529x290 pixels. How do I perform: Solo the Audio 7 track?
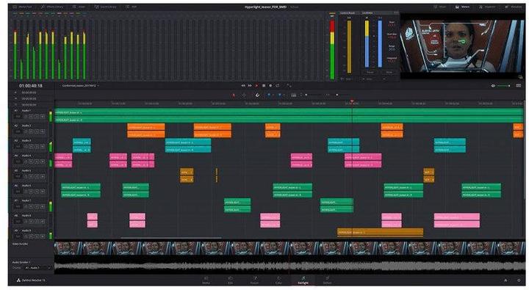pyautogui.click(x=37, y=206)
